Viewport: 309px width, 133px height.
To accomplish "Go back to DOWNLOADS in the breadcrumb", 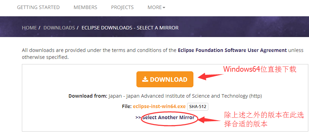I will [x=59, y=28].
